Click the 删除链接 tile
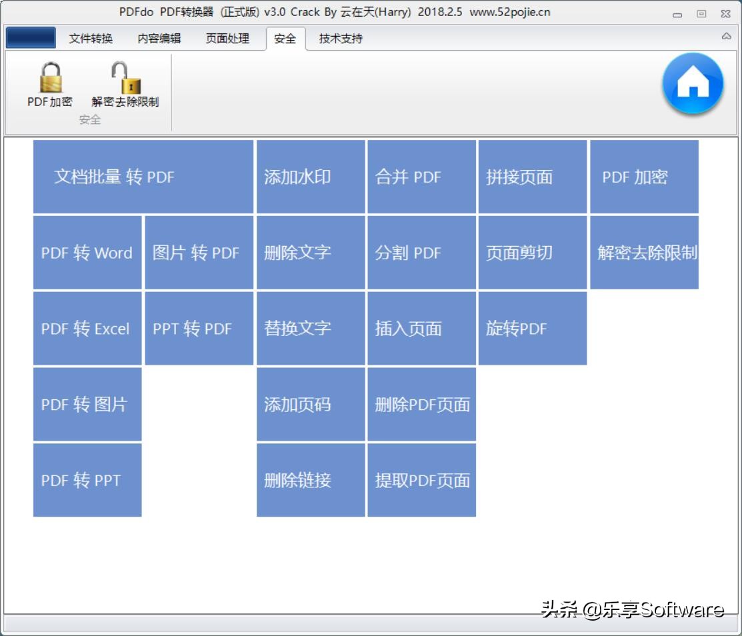The height and width of the screenshot is (636, 742). pyautogui.click(x=310, y=479)
